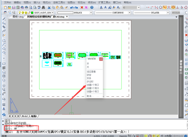Jump to the first layout tab arrow
Screen dimensions: 188x137
pos(9,116)
